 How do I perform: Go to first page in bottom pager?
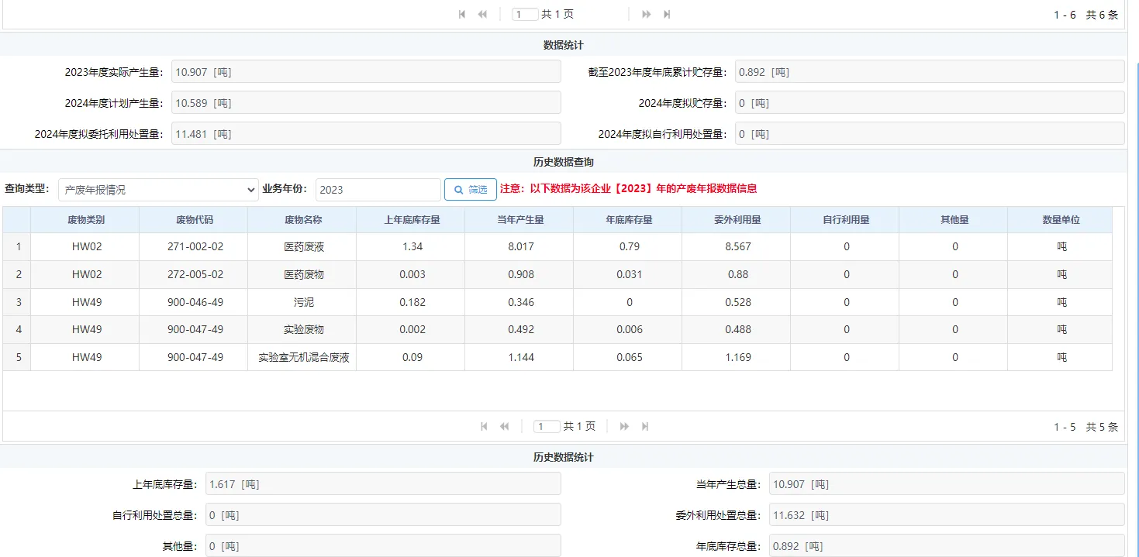[x=484, y=426]
